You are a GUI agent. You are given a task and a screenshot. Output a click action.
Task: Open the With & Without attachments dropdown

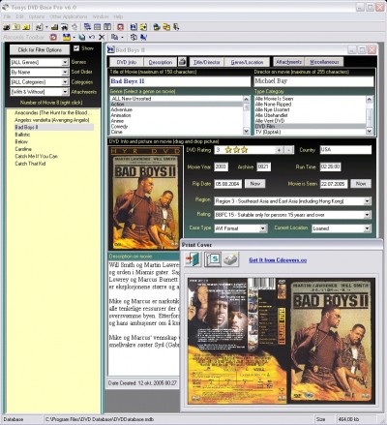coord(65,92)
